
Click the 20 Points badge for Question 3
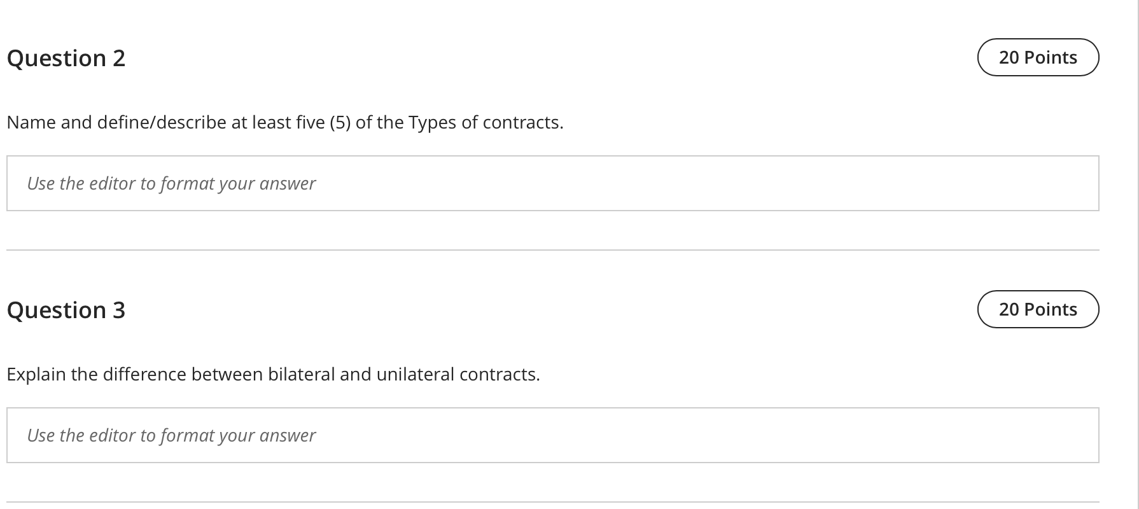[x=1038, y=309]
